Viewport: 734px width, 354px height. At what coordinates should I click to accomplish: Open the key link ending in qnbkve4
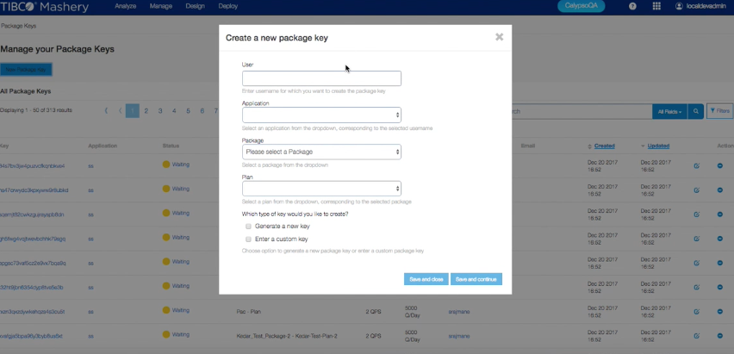[32, 165]
